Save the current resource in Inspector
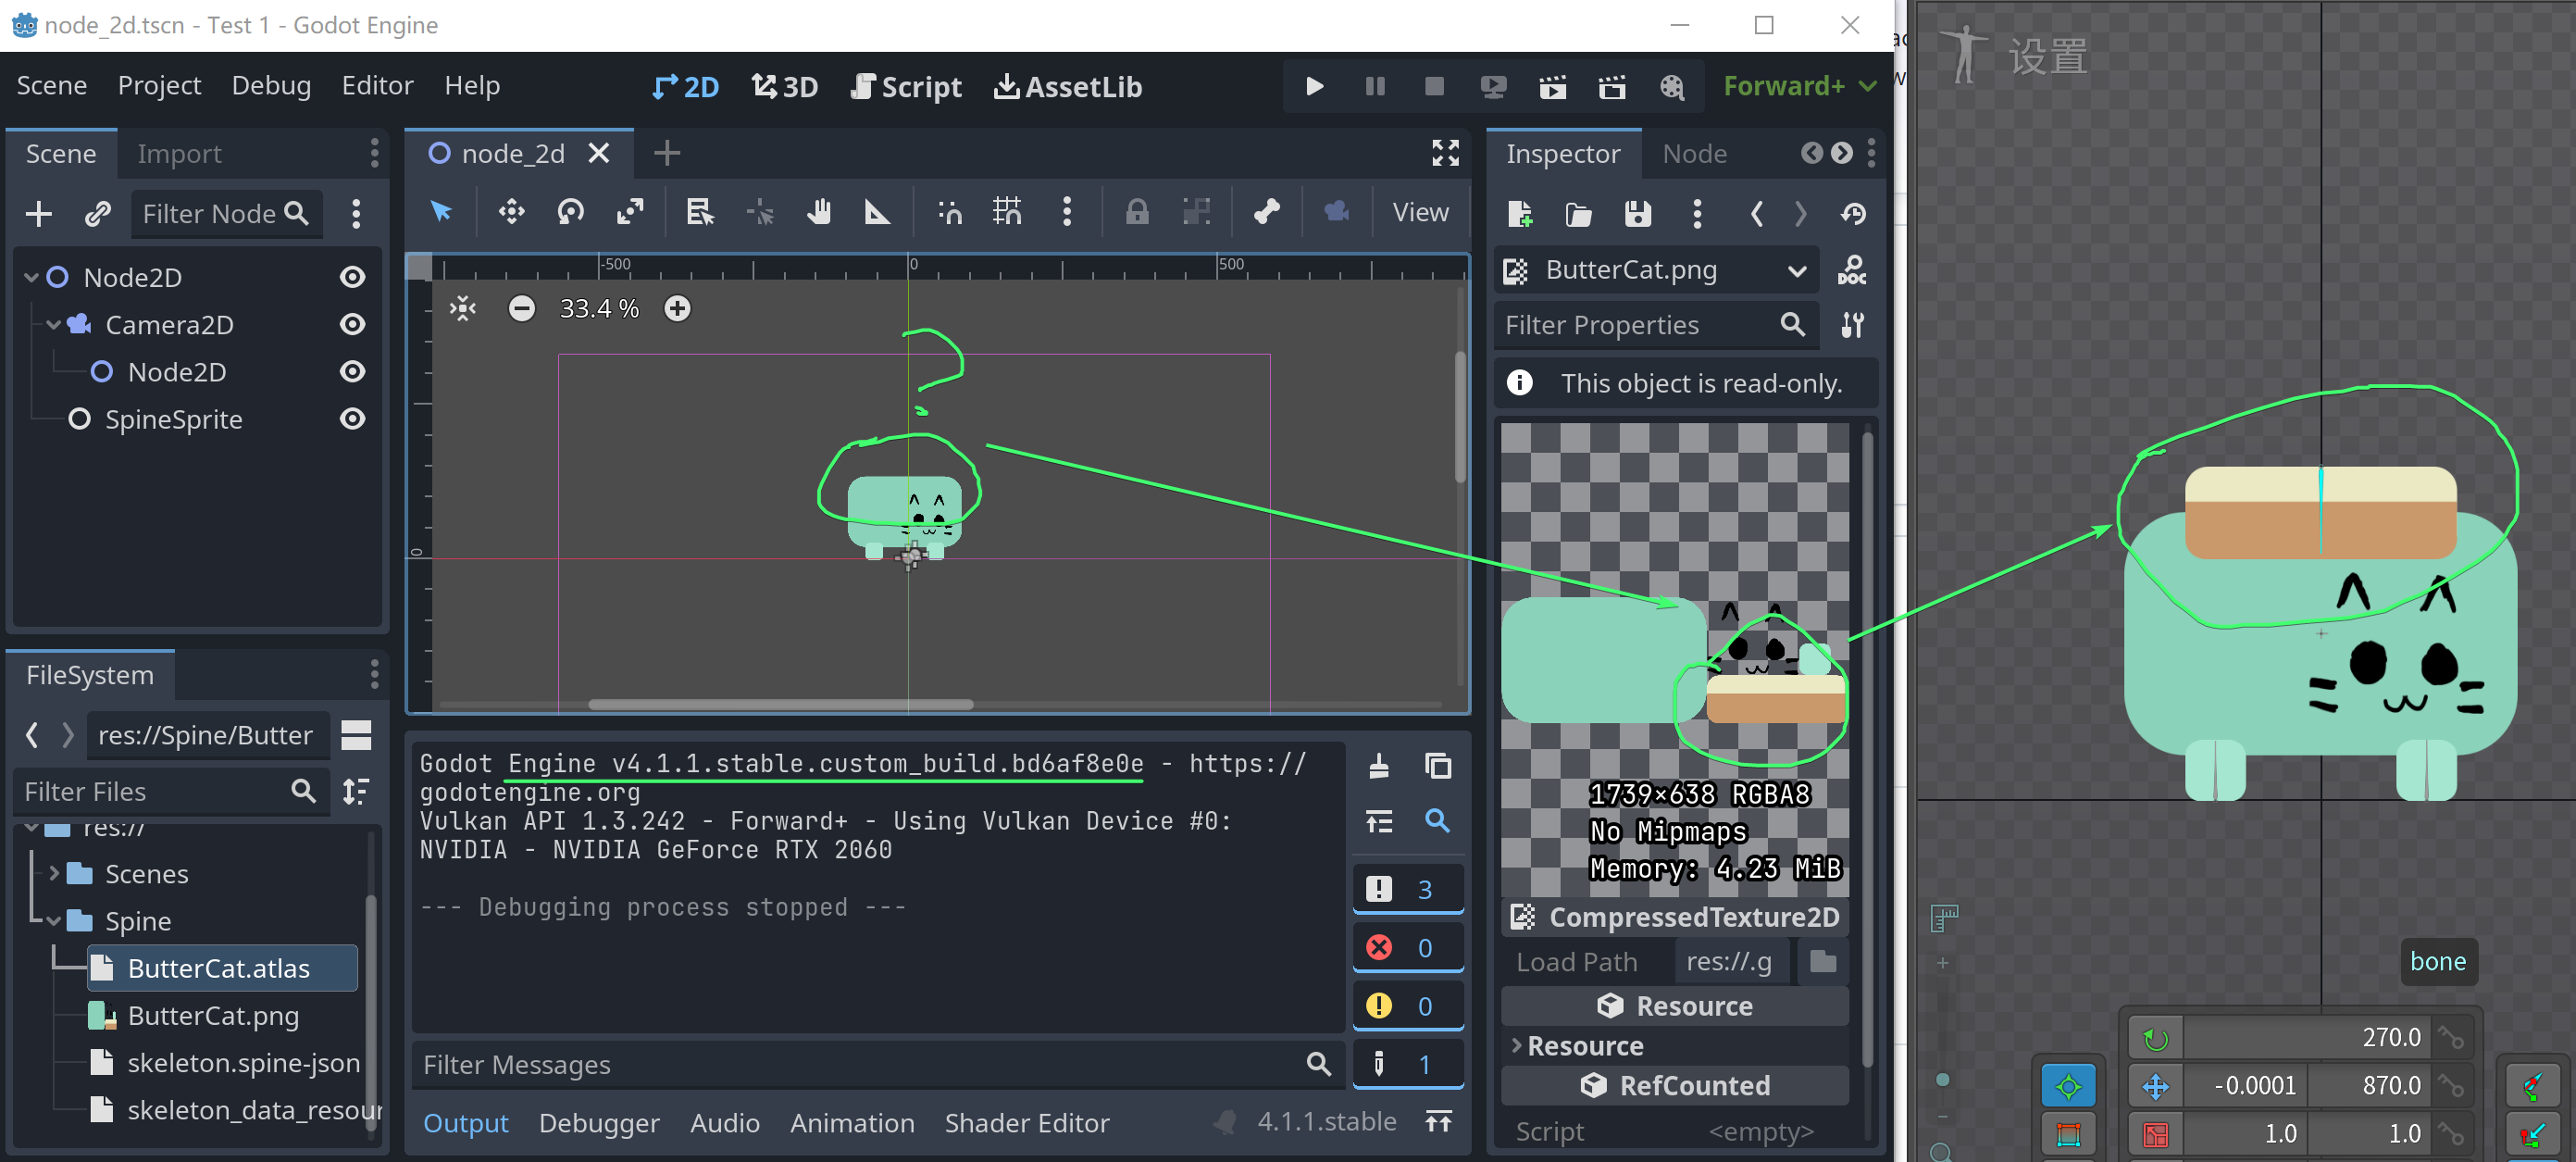The image size is (2576, 1162). (1637, 213)
